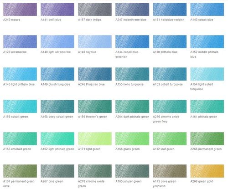The height and width of the screenshot is (189, 228).
Task: Choose the A161 phthalo green swatch
Action: [207, 106]
